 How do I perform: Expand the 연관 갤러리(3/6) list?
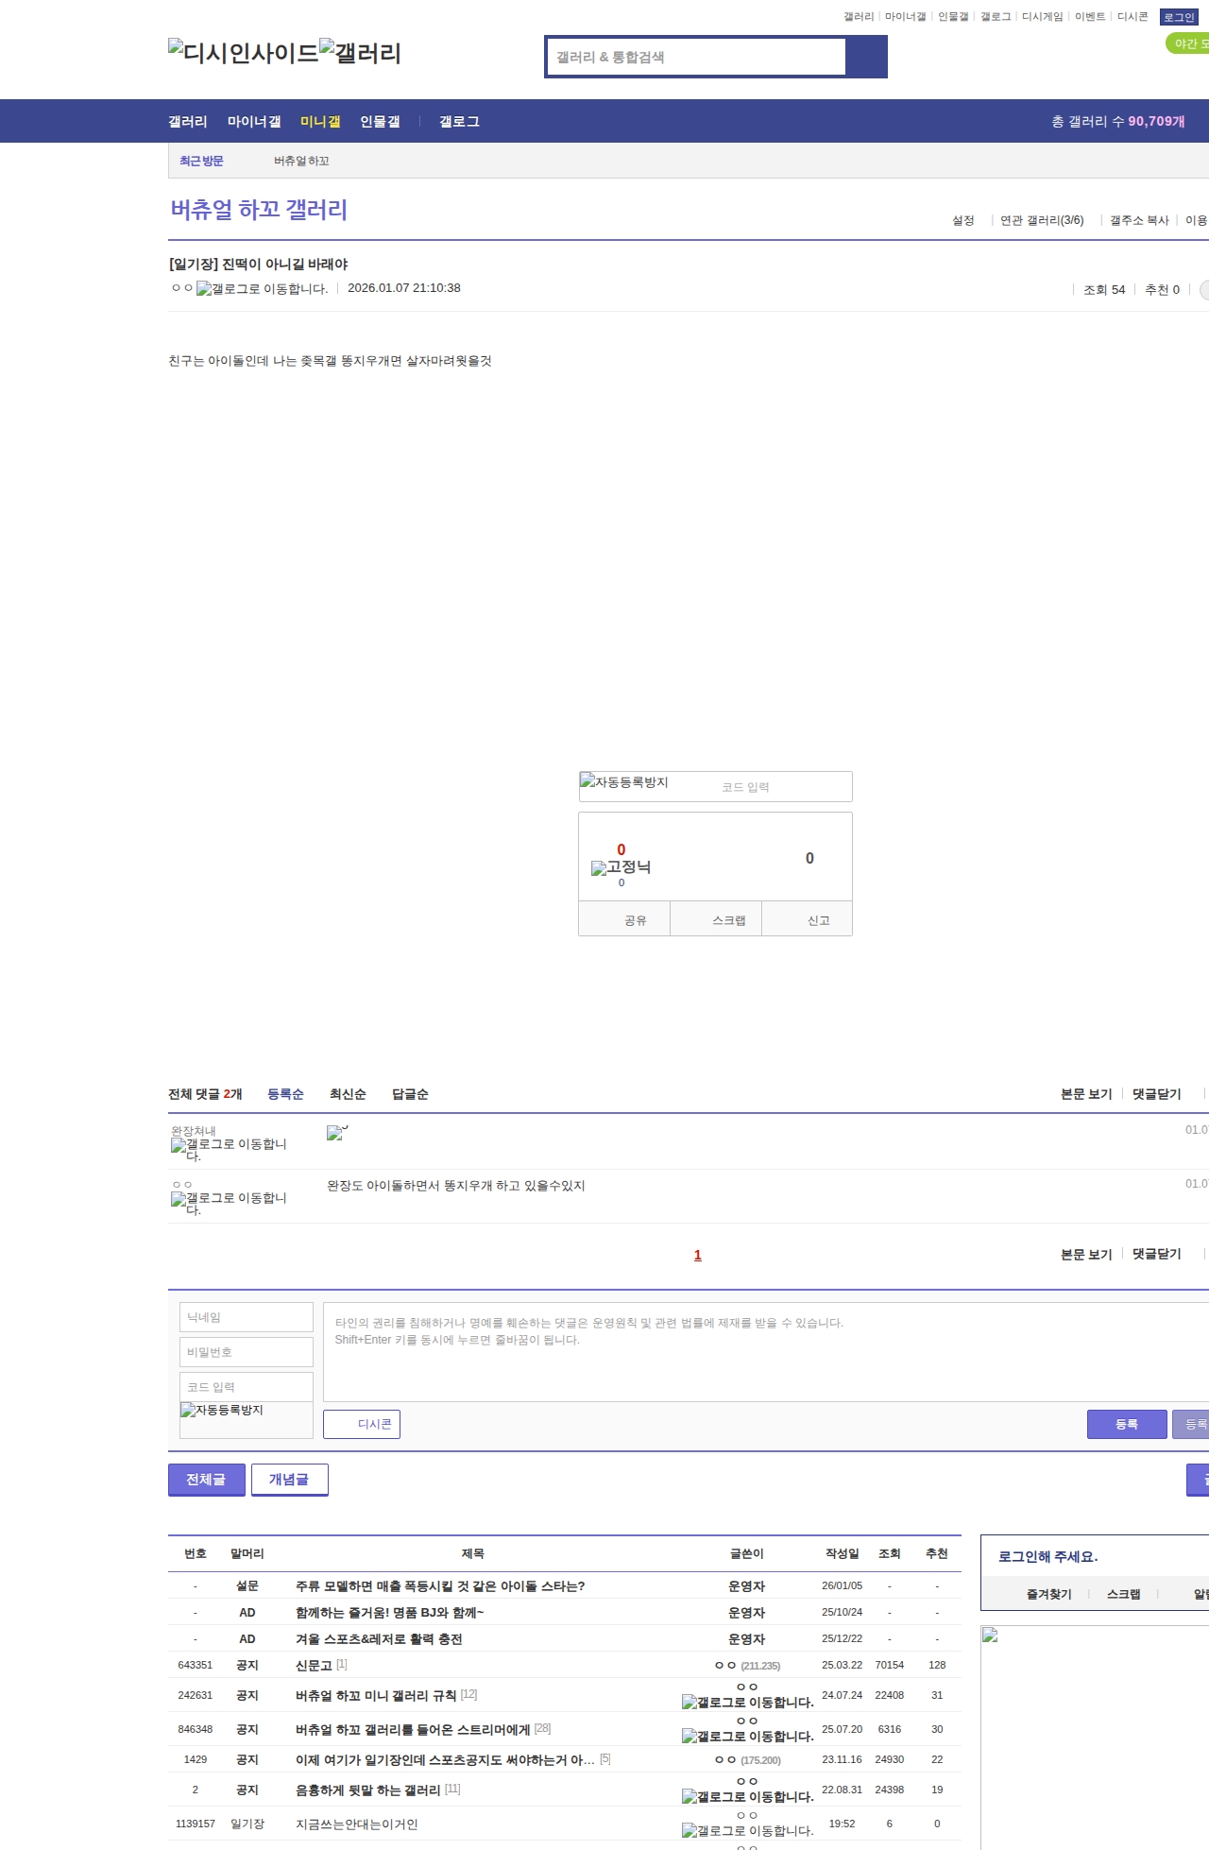[x=1042, y=220]
